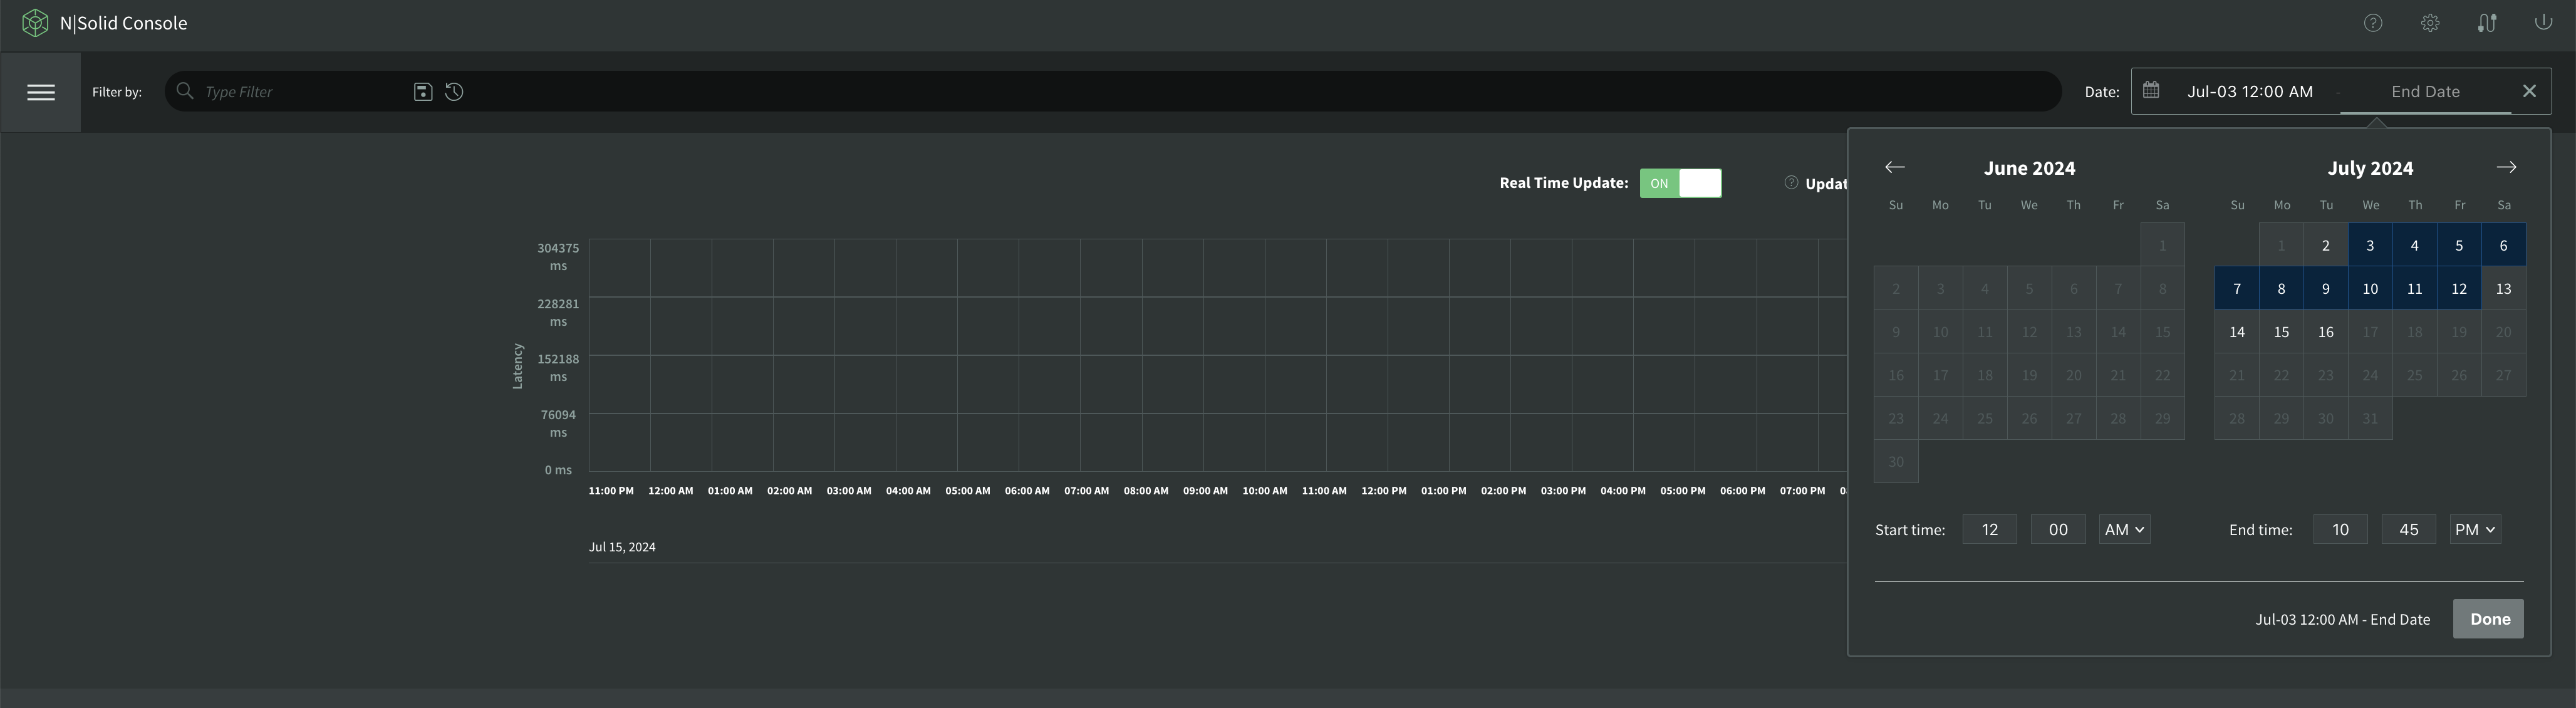The image size is (2576, 708).
Task: Open the thermometer metrics icon in header
Action: point(2487,23)
